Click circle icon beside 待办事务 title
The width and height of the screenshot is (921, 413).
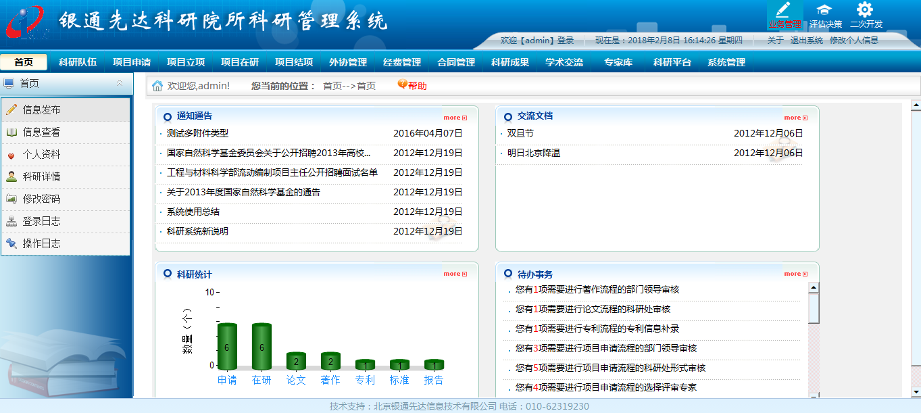click(508, 274)
